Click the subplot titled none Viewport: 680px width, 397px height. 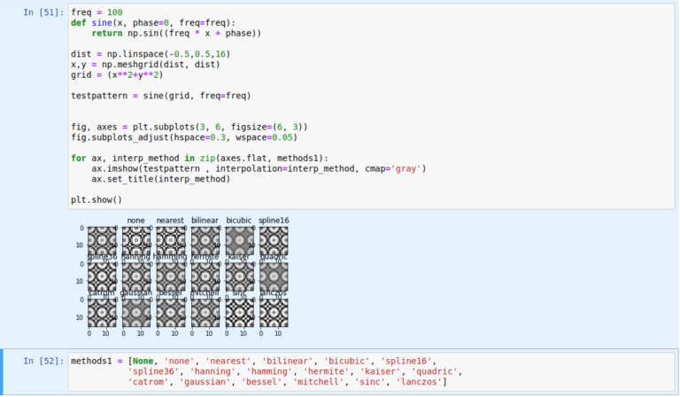click(135, 240)
